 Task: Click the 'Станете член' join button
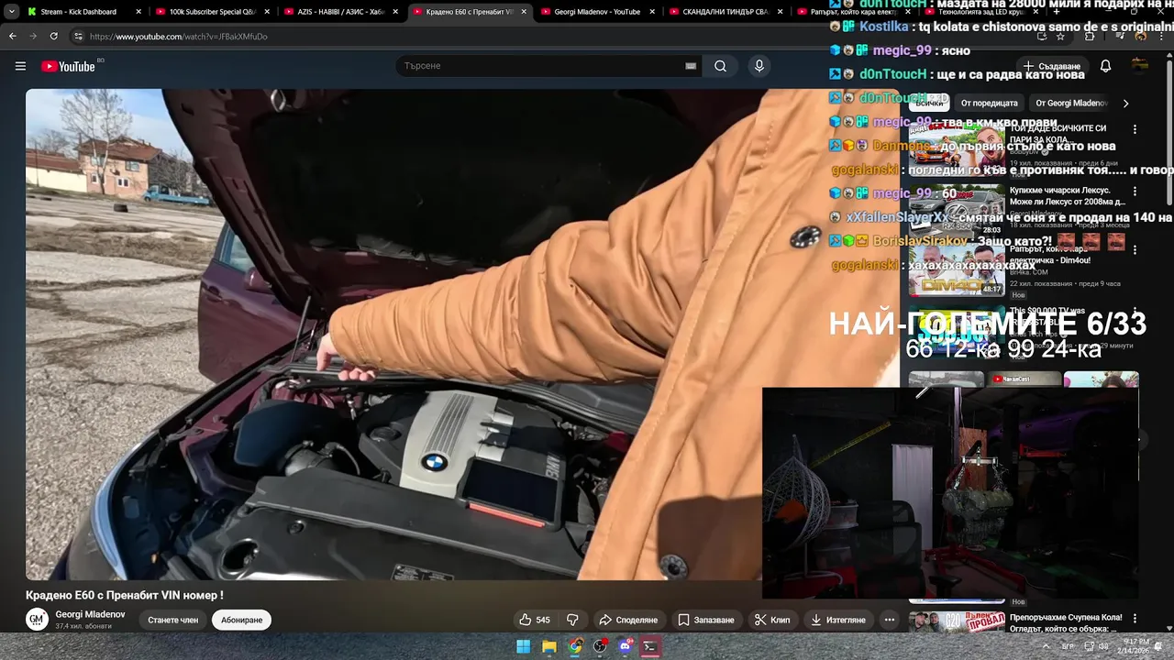(x=173, y=620)
